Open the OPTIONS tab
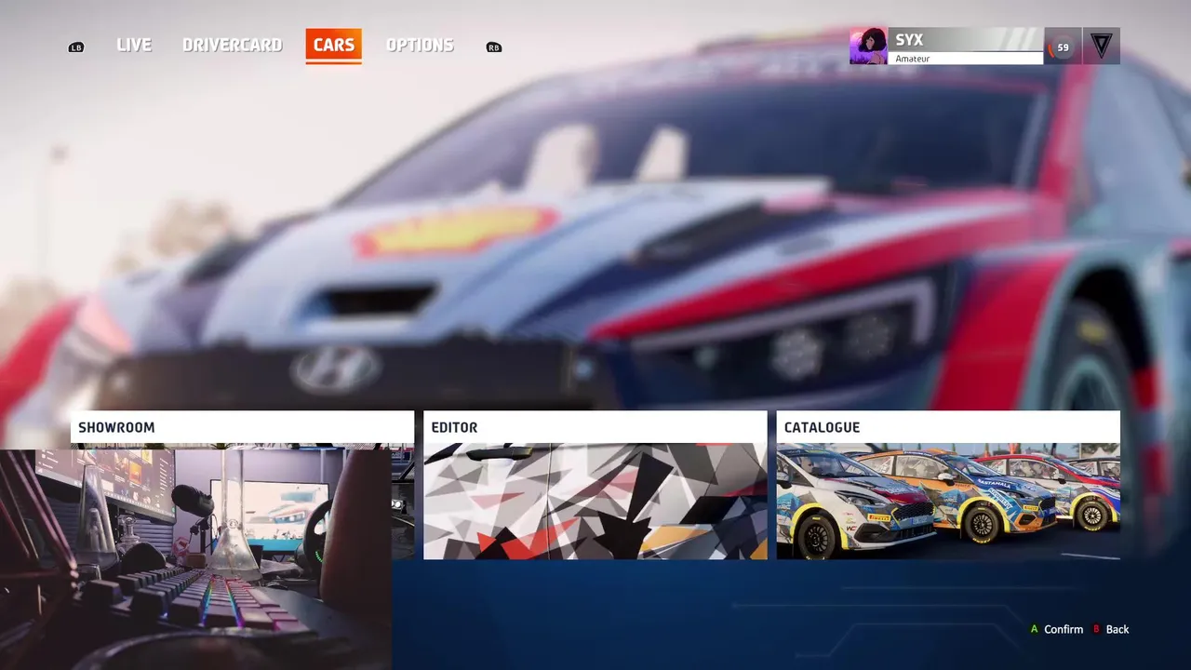1191x670 pixels. pyautogui.click(x=420, y=45)
